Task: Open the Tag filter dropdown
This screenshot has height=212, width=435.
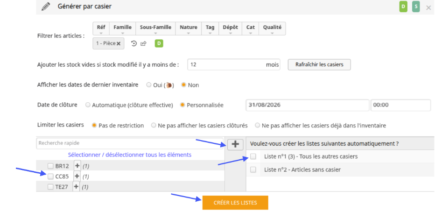Action: [210, 28]
